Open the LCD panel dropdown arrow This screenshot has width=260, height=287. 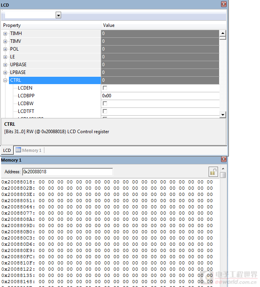[x=58, y=15]
